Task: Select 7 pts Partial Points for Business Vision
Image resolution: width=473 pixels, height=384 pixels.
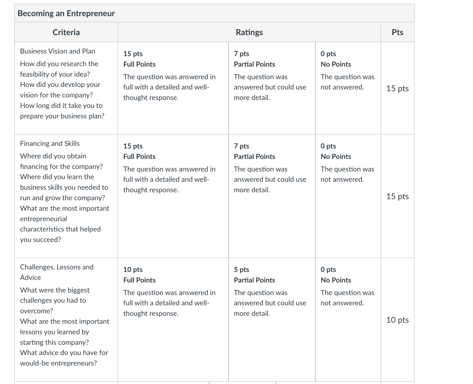Action: pyautogui.click(x=272, y=88)
